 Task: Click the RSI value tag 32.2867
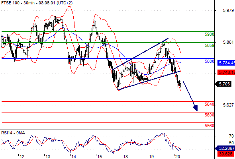pos(225,148)
